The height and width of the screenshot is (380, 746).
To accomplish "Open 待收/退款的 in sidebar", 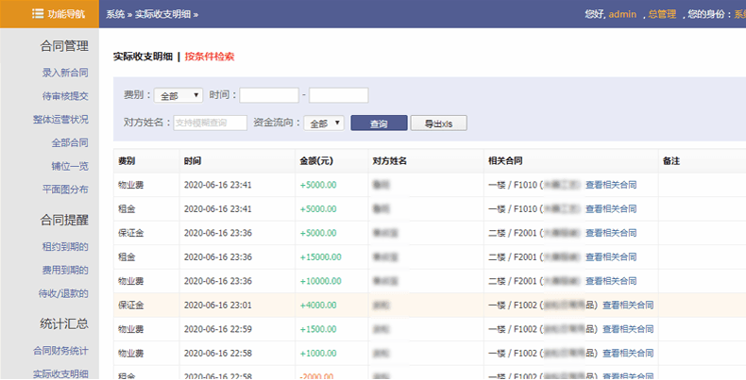I will [63, 293].
